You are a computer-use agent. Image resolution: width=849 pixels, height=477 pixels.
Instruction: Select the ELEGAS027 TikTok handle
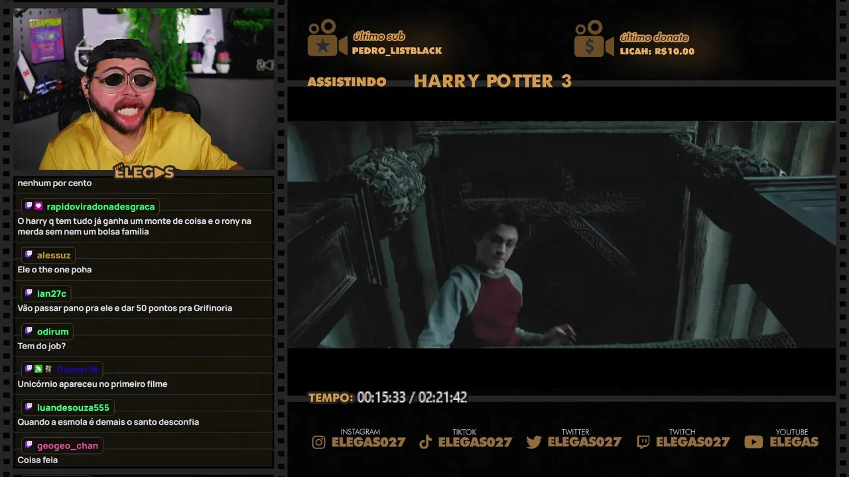[475, 442]
